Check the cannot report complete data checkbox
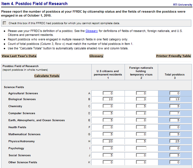 pos(4,23)
